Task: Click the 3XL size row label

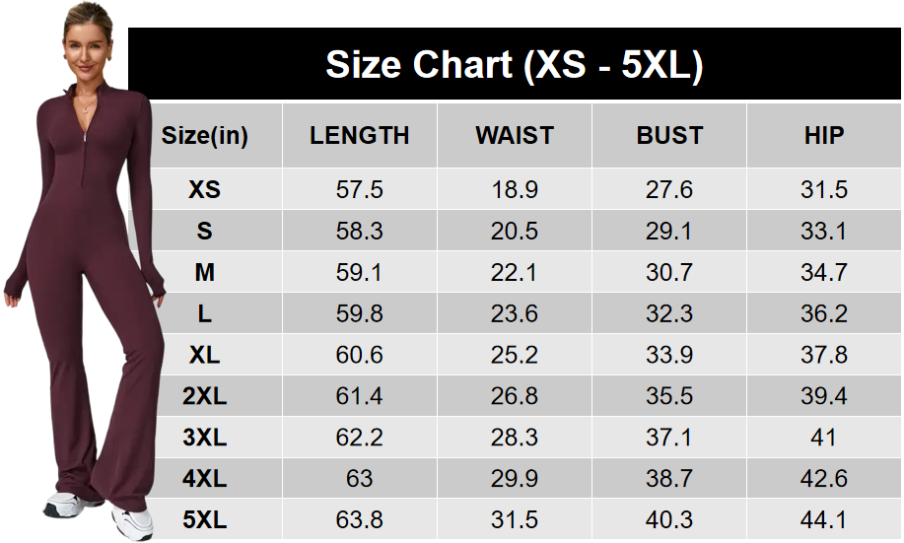Action: coord(205,438)
